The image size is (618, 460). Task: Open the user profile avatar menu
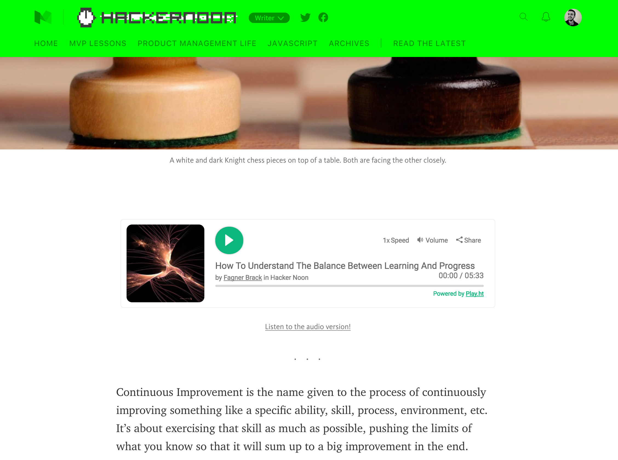(x=573, y=18)
